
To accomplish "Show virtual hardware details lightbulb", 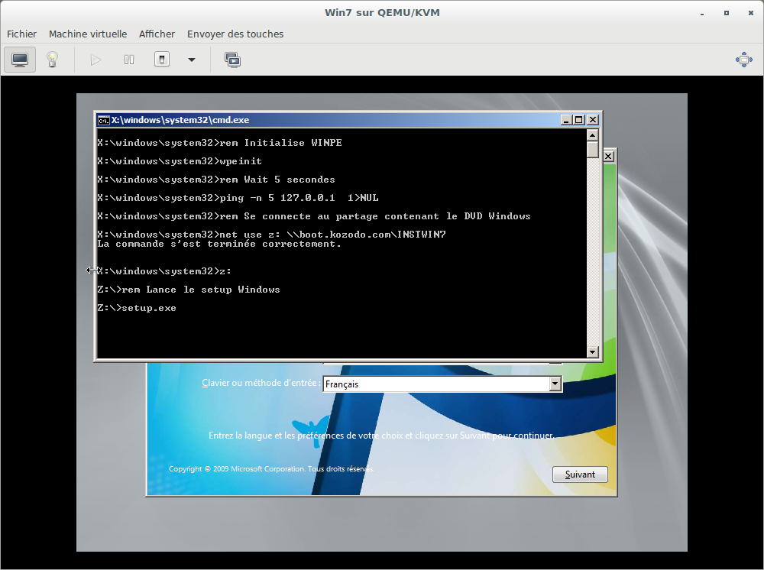I will click(x=52, y=60).
